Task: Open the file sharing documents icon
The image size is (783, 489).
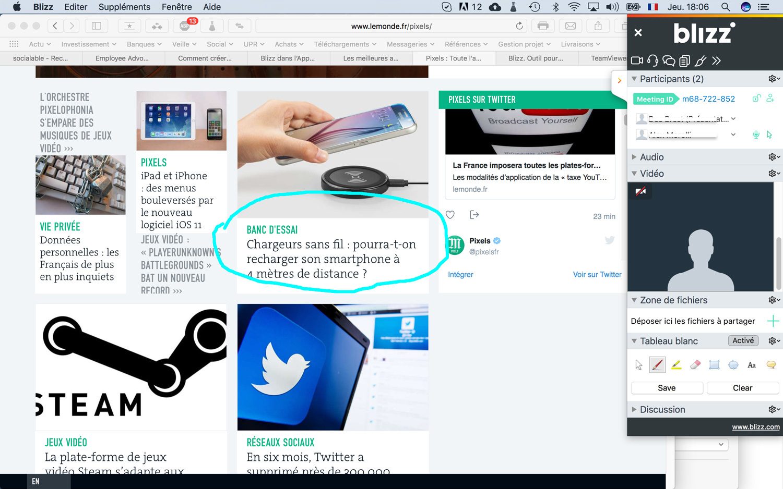Action: (685, 60)
